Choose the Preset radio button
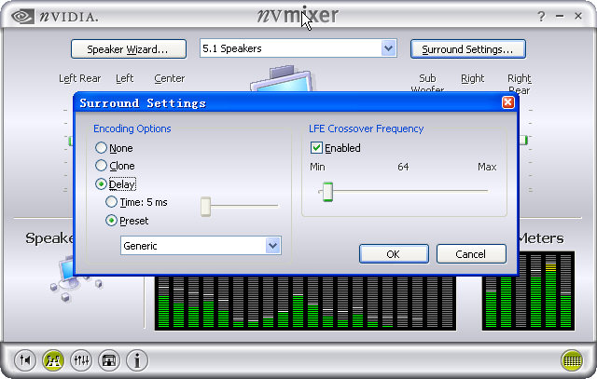Viewport: 597px width, 379px height. click(x=111, y=221)
